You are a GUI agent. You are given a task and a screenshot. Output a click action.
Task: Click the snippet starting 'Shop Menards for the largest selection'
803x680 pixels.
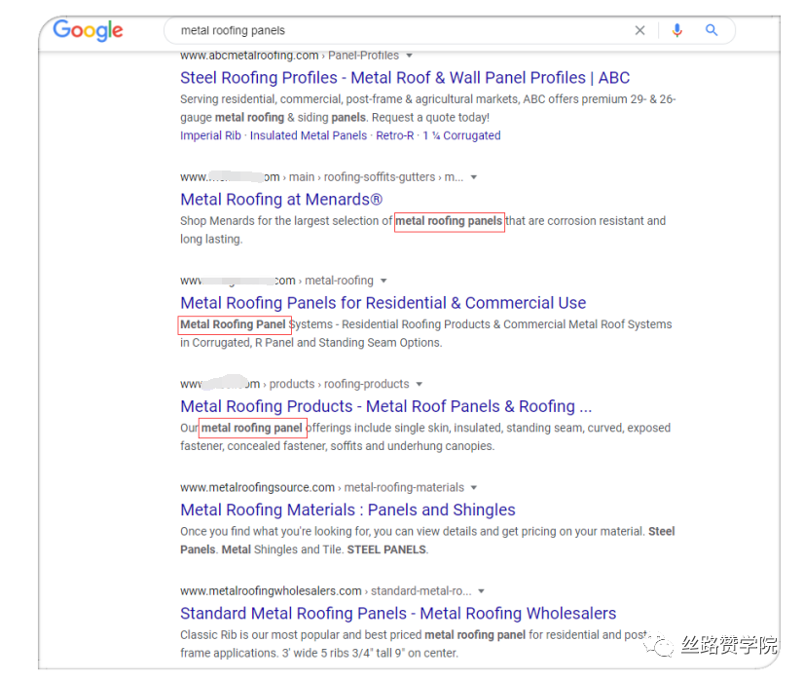click(x=423, y=230)
